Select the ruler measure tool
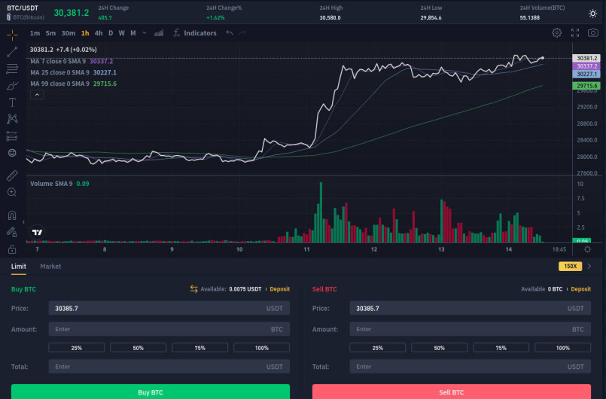The image size is (606, 399). click(12, 175)
